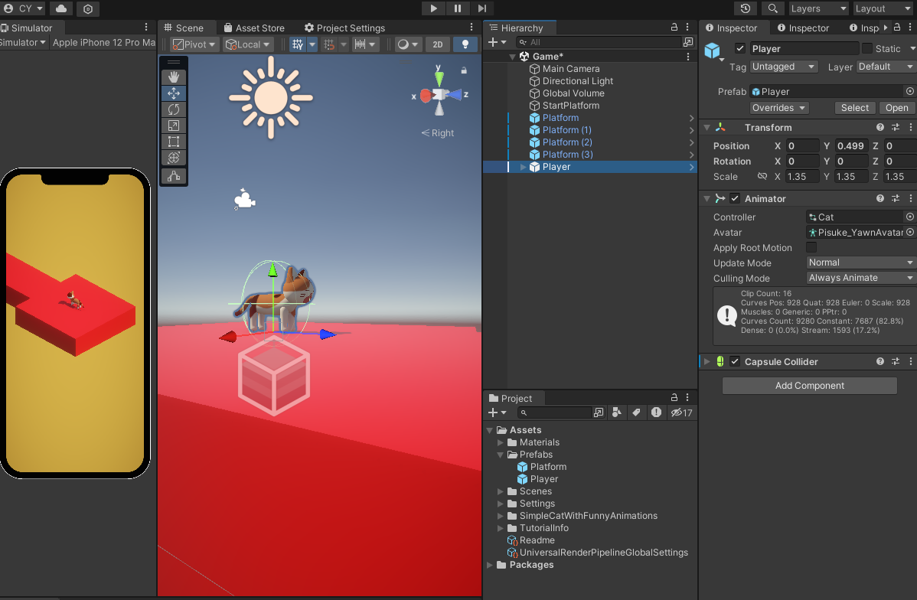Collapse the Transform component

pyautogui.click(x=707, y=128)
